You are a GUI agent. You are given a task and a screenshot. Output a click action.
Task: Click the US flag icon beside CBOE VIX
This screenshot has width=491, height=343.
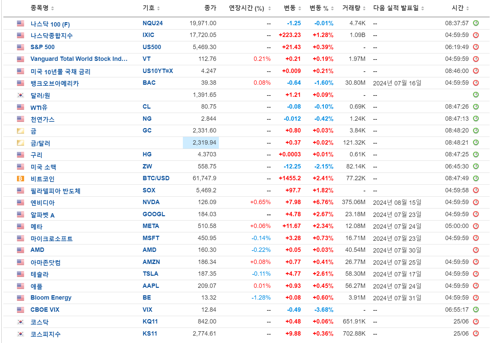tap(21, 310)
